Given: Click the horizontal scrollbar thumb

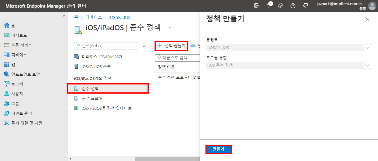Looking at the screenshot, I should point(167,159).
